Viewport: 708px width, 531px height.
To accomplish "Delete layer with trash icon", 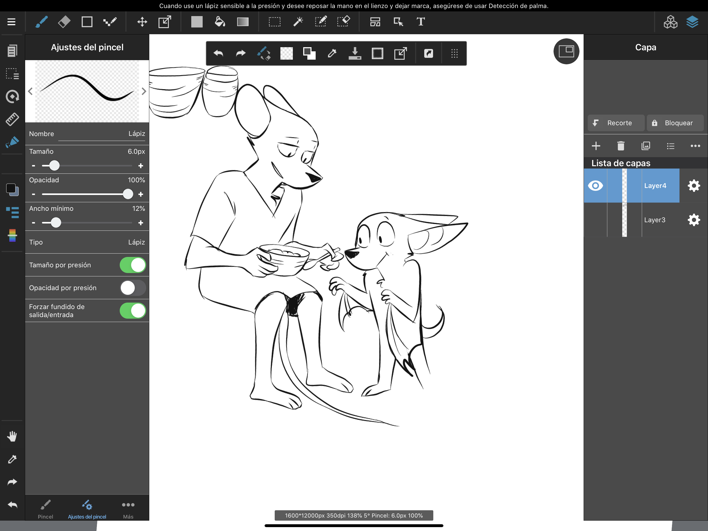I will coord(621,146).
